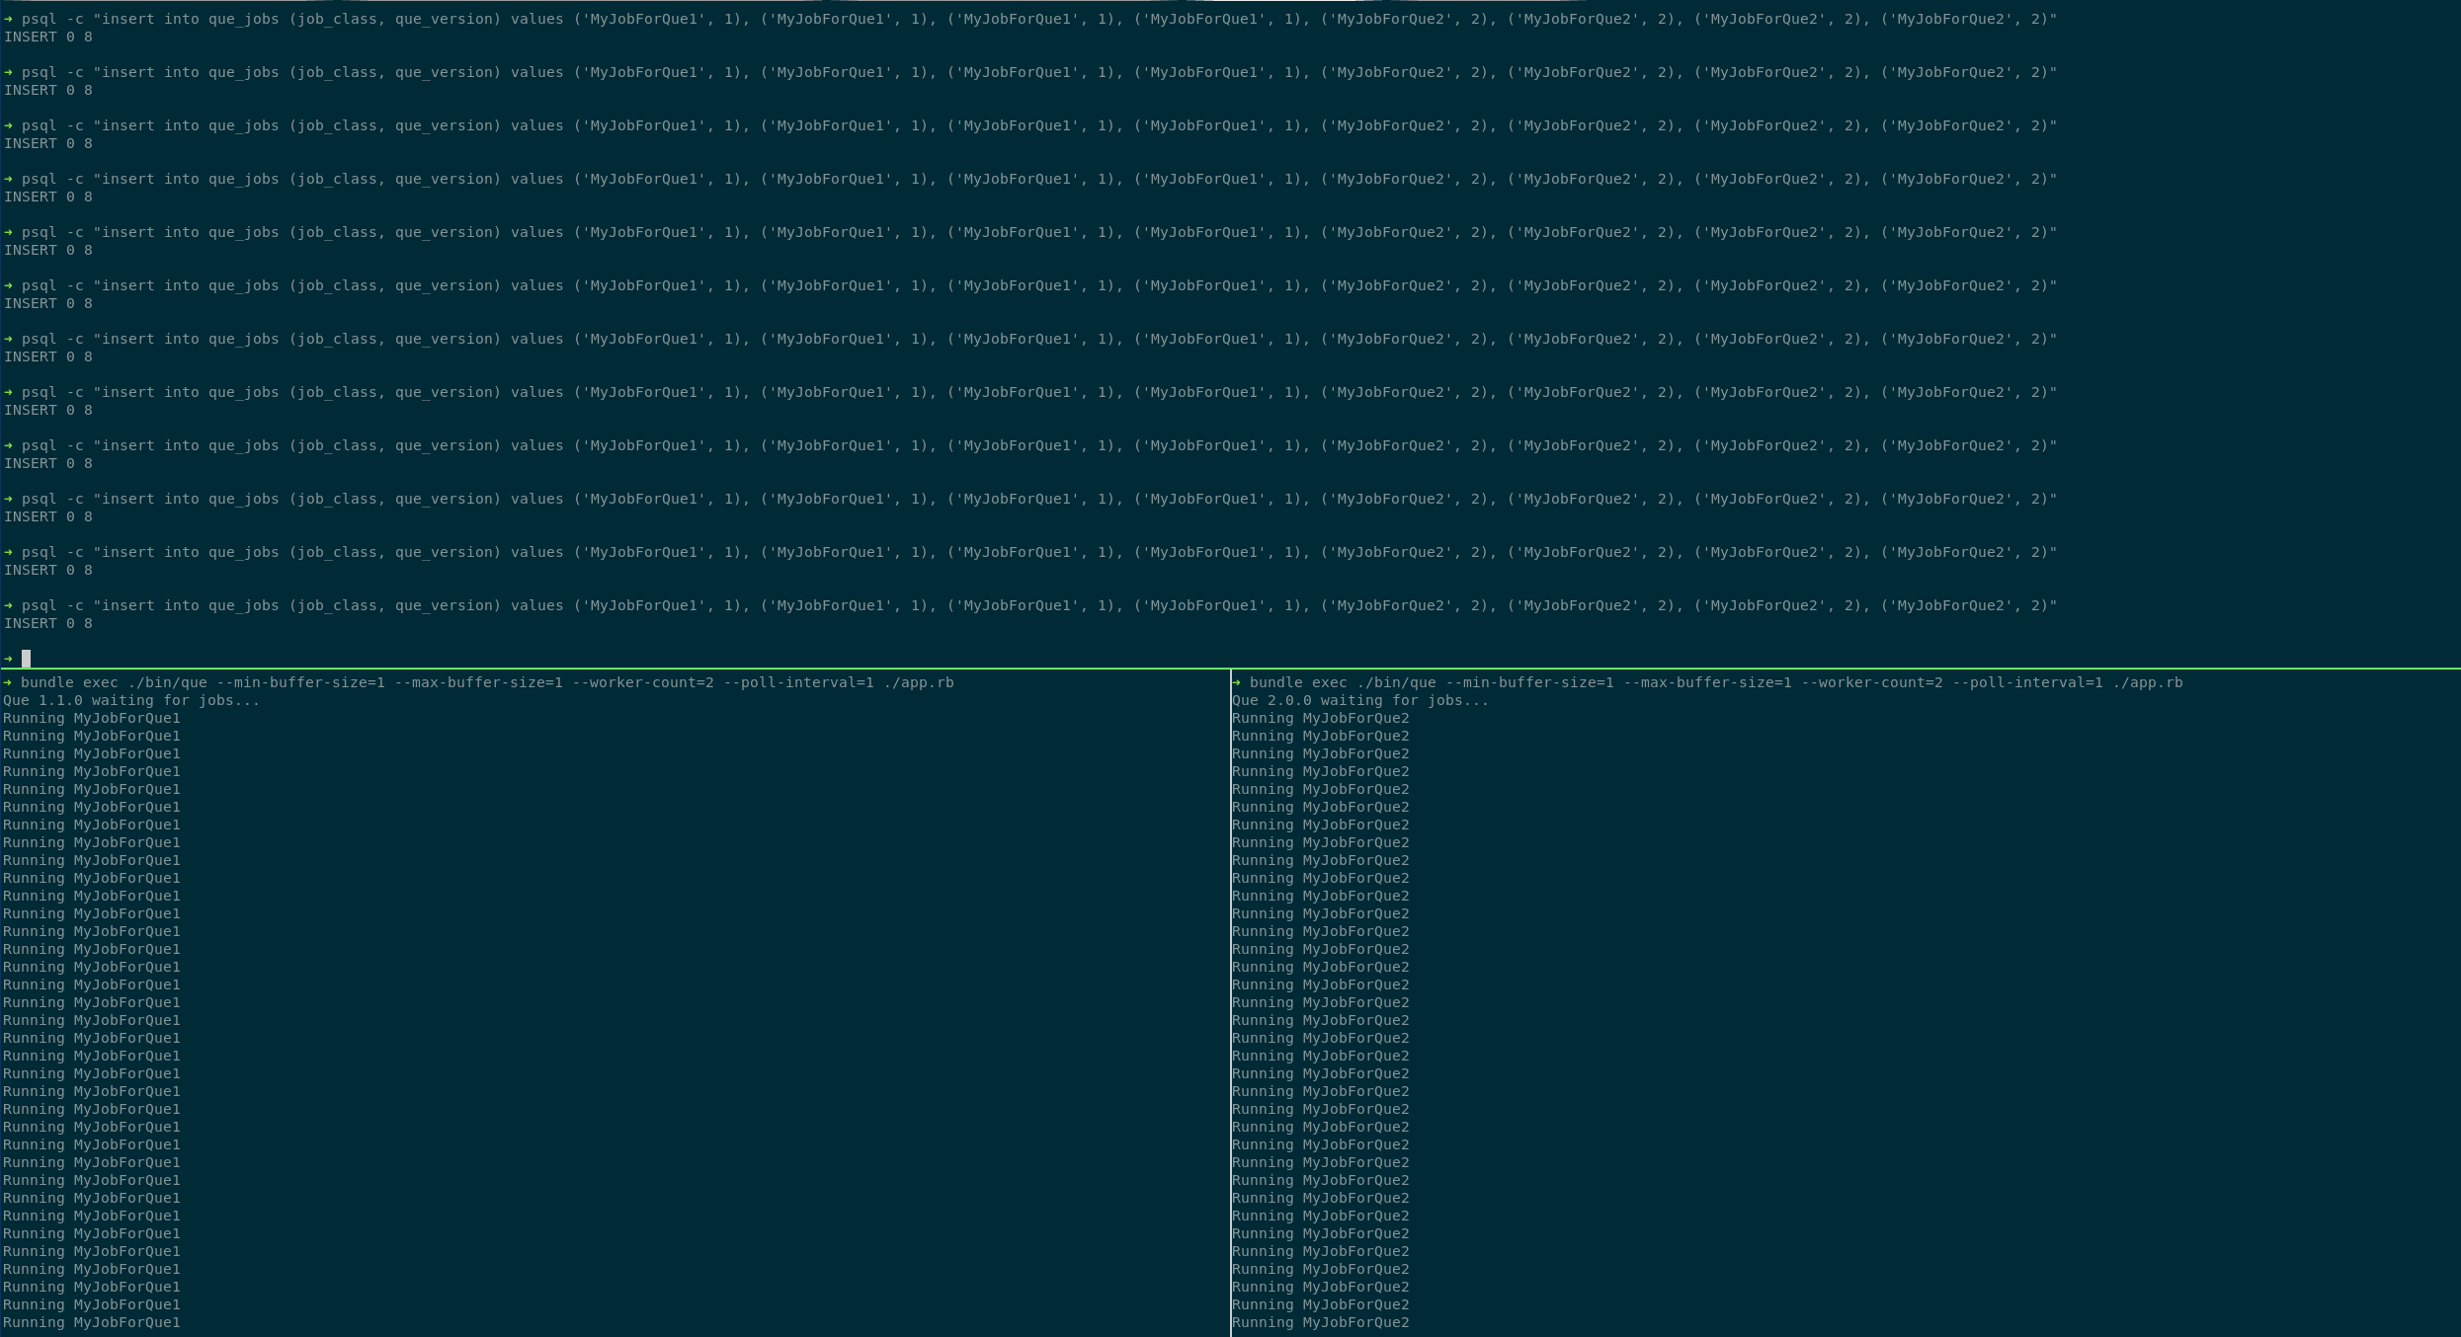Click the last INSERT 0 8 output line
Image resolution: width=2461 pixels, height=1337 pixels.
coord(48,623)
